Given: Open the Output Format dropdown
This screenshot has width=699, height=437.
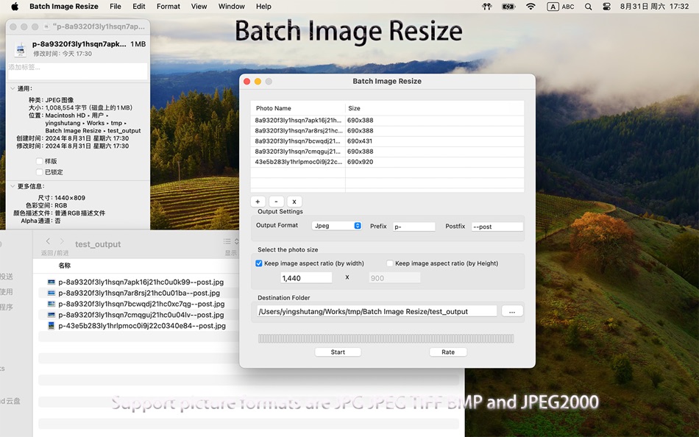Looking at the screenshot, I should click(336, 226).
